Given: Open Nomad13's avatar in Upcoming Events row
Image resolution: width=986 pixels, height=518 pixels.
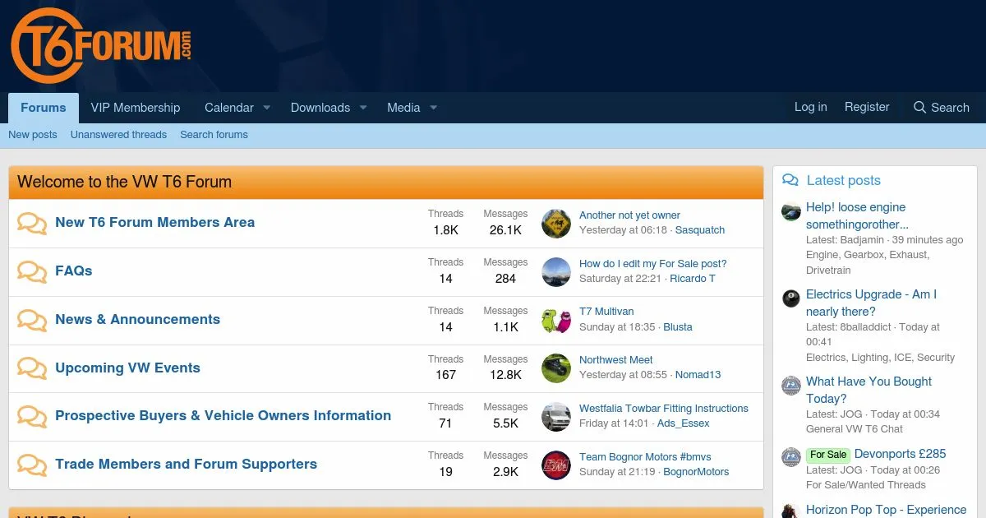Looking at the screenshot, I should pos(556,368).
